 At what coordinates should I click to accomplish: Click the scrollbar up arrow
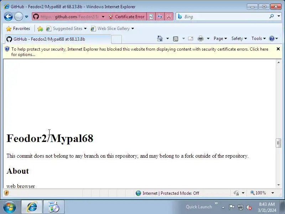(x=279, y=62)
